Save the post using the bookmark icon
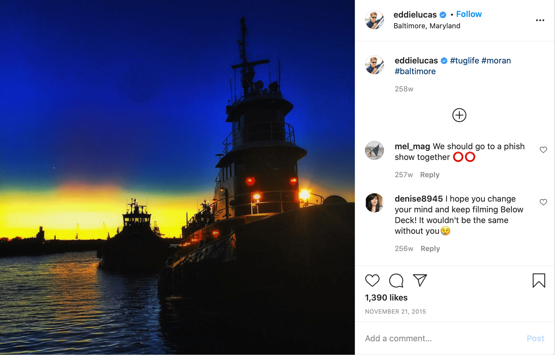This screenshot has height=355, width=555. pos(539,280)
